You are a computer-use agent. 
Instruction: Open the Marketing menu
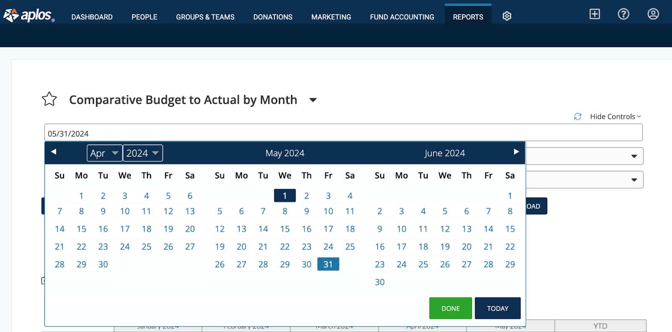[x=331, y=17]
